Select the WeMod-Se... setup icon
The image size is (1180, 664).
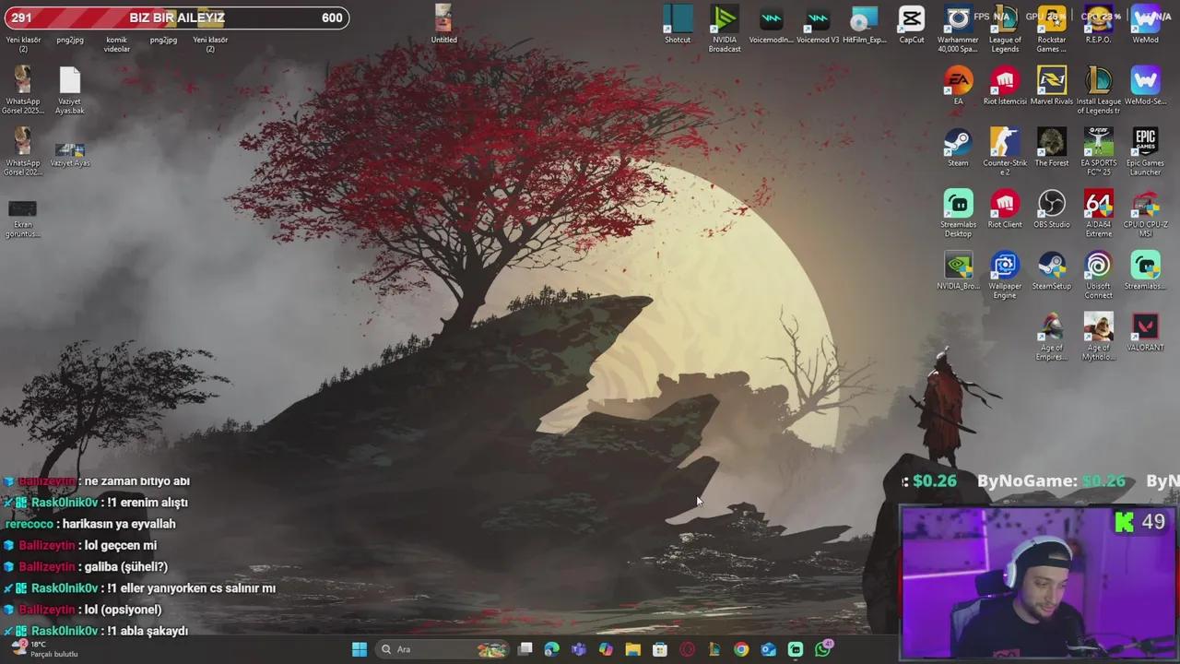tap(1145, 86)
